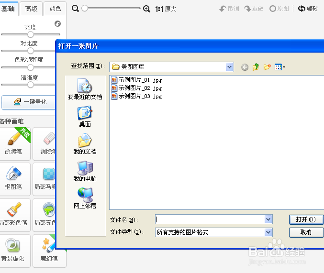Image resolution: width=324 pixels, height=273 pixels.
Task: Adjust the 对比度 contrast slider handle
Action: pos(31,51)
